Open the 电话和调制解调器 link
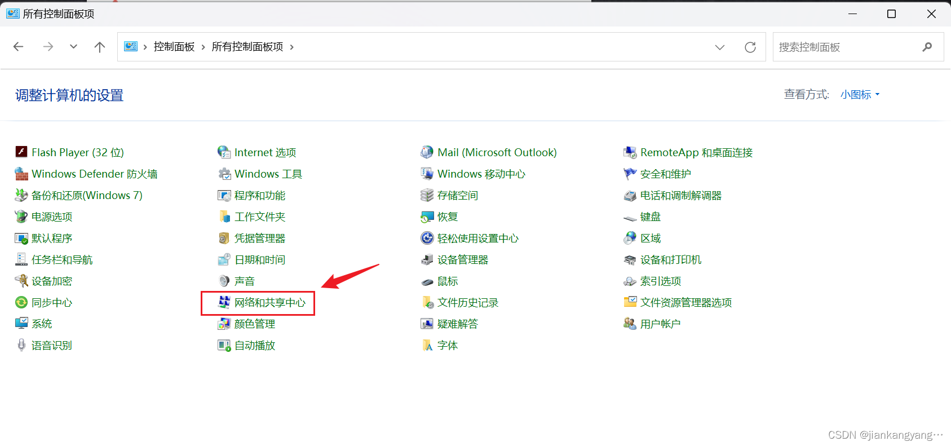951x446 pixels. (x=681, y=195)
